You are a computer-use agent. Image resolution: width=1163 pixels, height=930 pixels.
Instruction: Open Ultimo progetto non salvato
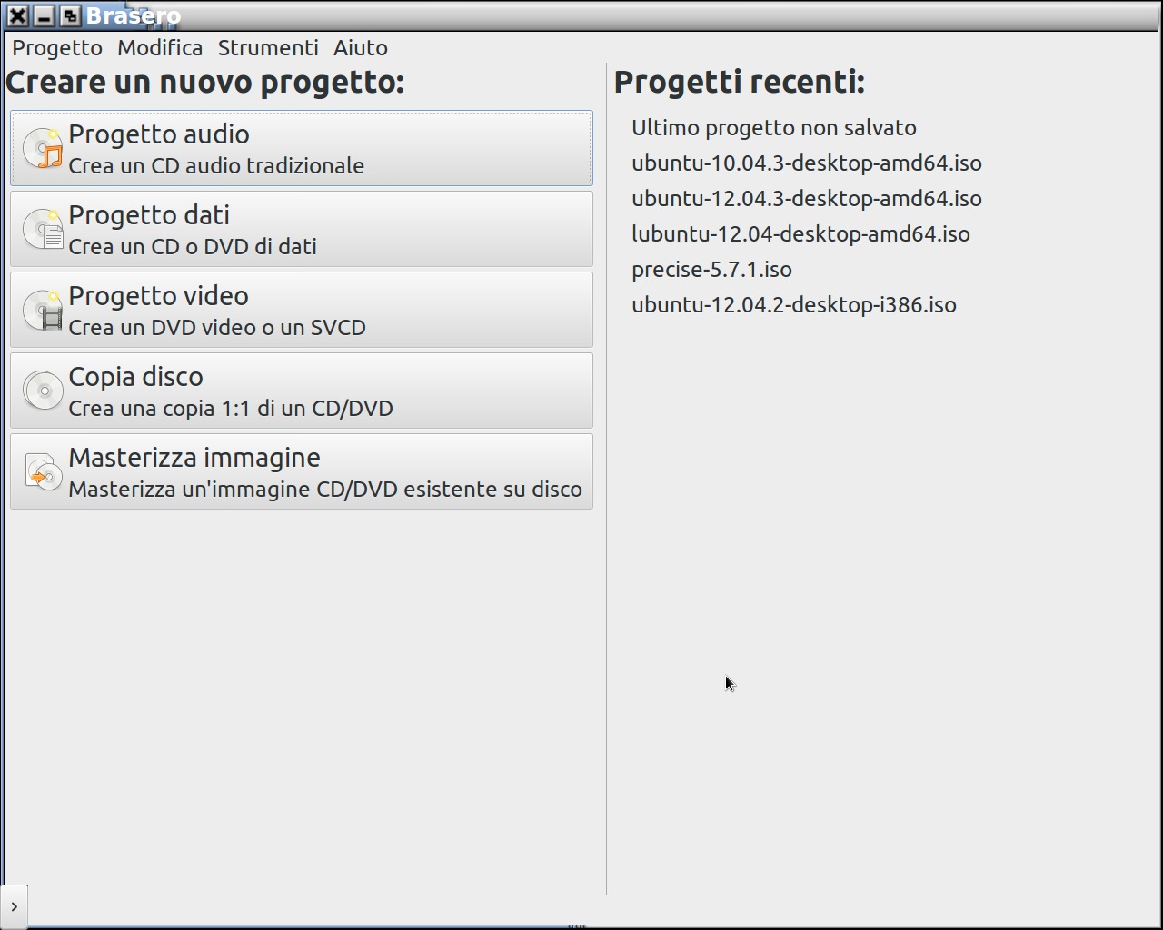click(x=774, y=128)
